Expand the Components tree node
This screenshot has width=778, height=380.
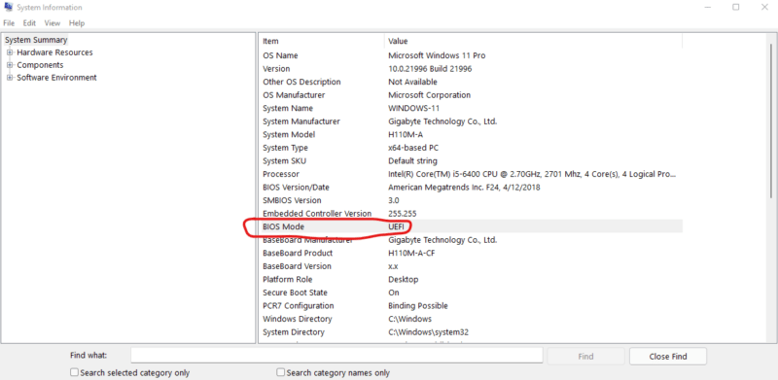[x=10, y=65]
